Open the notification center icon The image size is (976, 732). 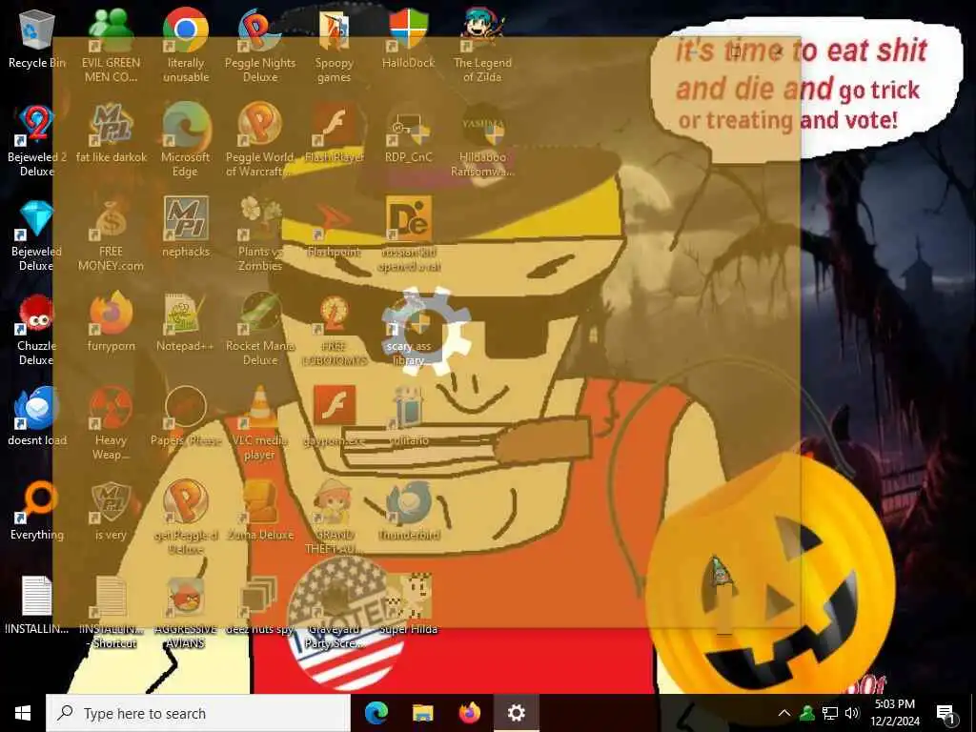point(946,713)
